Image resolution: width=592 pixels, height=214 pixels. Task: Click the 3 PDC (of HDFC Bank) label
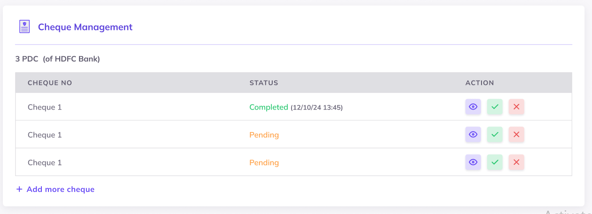(57, 59)
